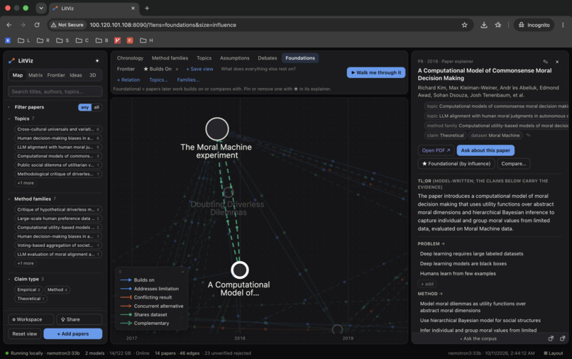Select the Doubting Driverless Dilemmas node

229,192
